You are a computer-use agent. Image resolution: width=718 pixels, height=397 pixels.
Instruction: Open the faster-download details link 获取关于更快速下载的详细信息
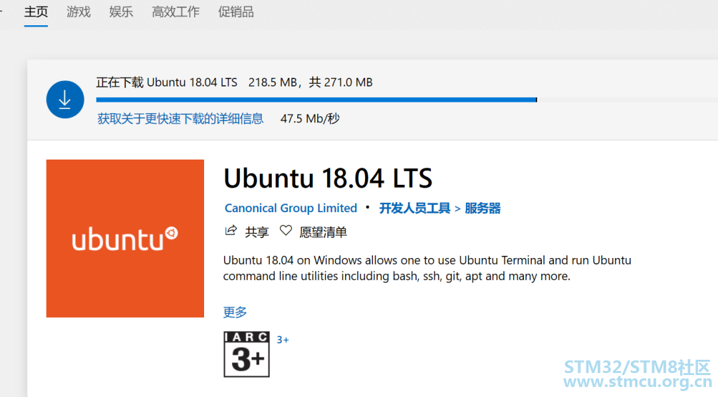[180, 118]
